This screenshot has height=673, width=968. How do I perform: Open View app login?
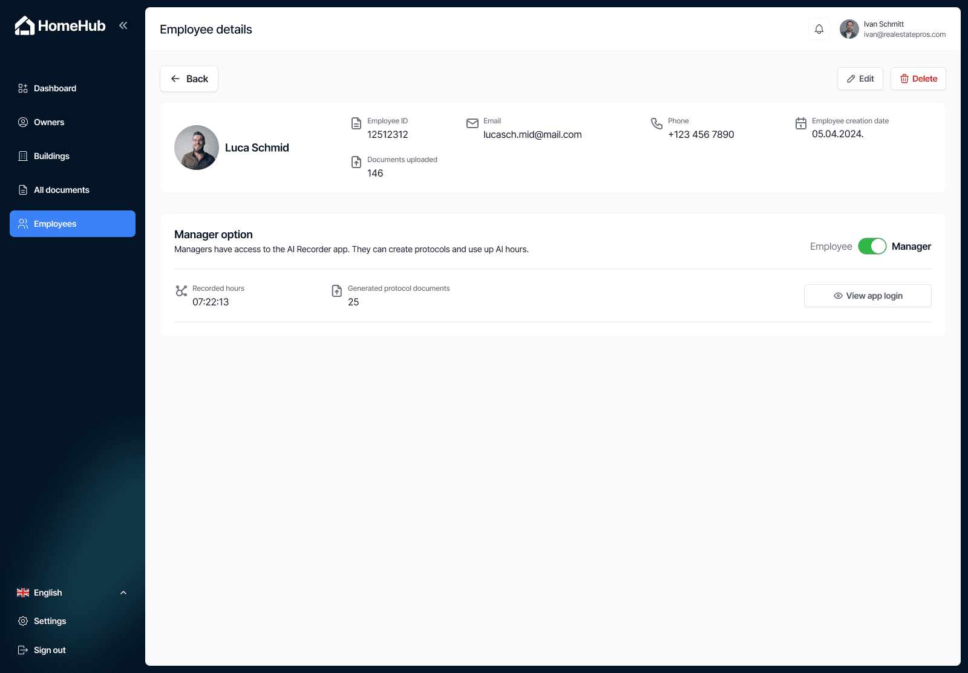point(868,296)
